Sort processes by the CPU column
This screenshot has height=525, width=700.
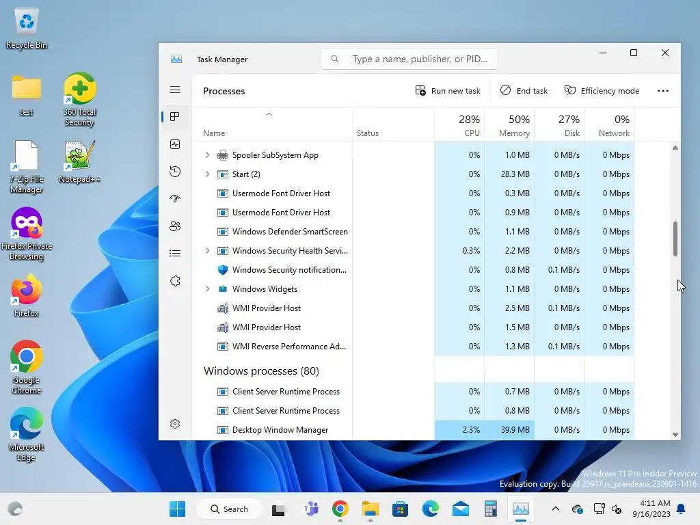click(459, 125)
